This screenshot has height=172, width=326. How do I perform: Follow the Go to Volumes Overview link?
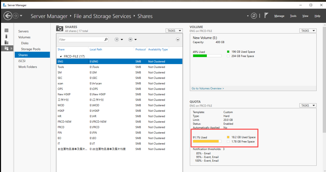208,88
